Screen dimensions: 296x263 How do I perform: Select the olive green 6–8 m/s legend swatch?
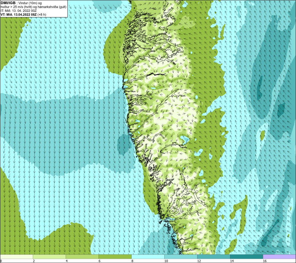(x=115, y=257)
